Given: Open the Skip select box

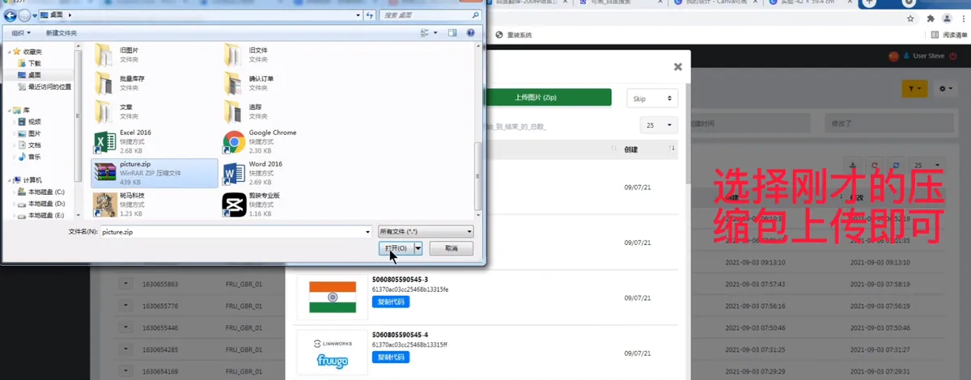Looking at the screenshot, I should (x=652, y=98).
